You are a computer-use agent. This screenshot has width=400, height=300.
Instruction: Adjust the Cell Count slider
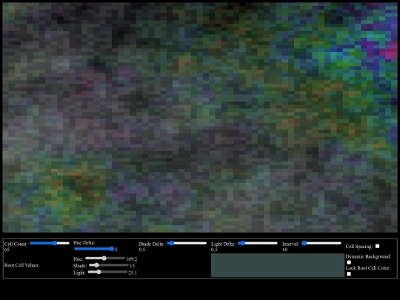tap(50, 243)
